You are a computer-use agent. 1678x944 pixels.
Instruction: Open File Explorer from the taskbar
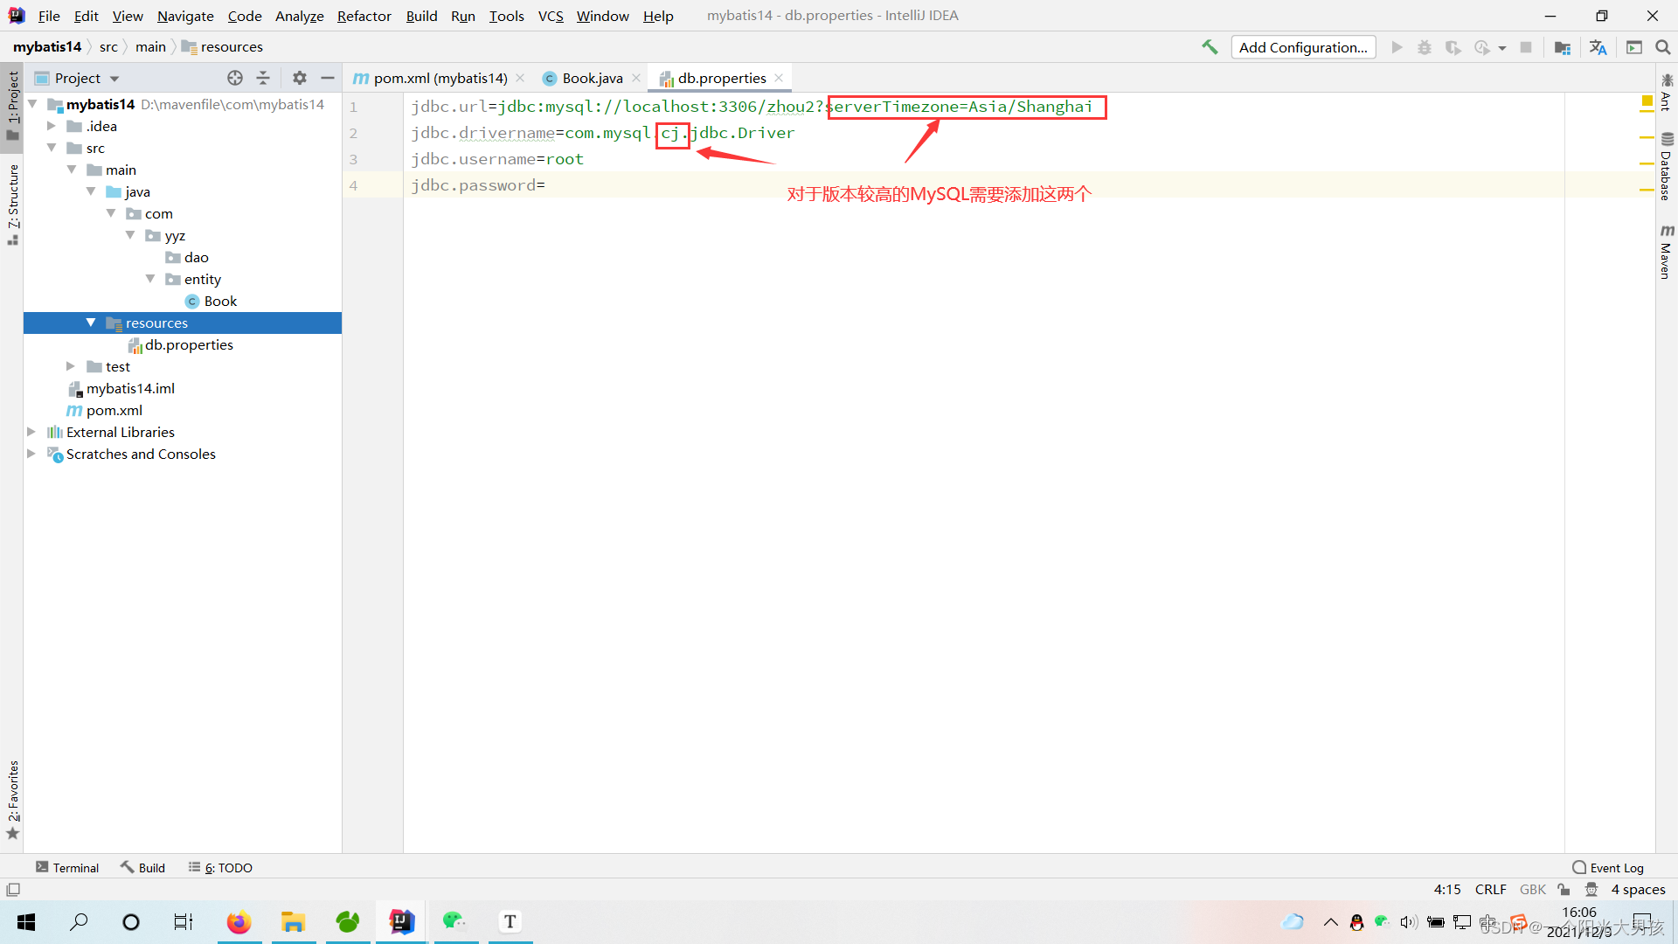(293, 921)
